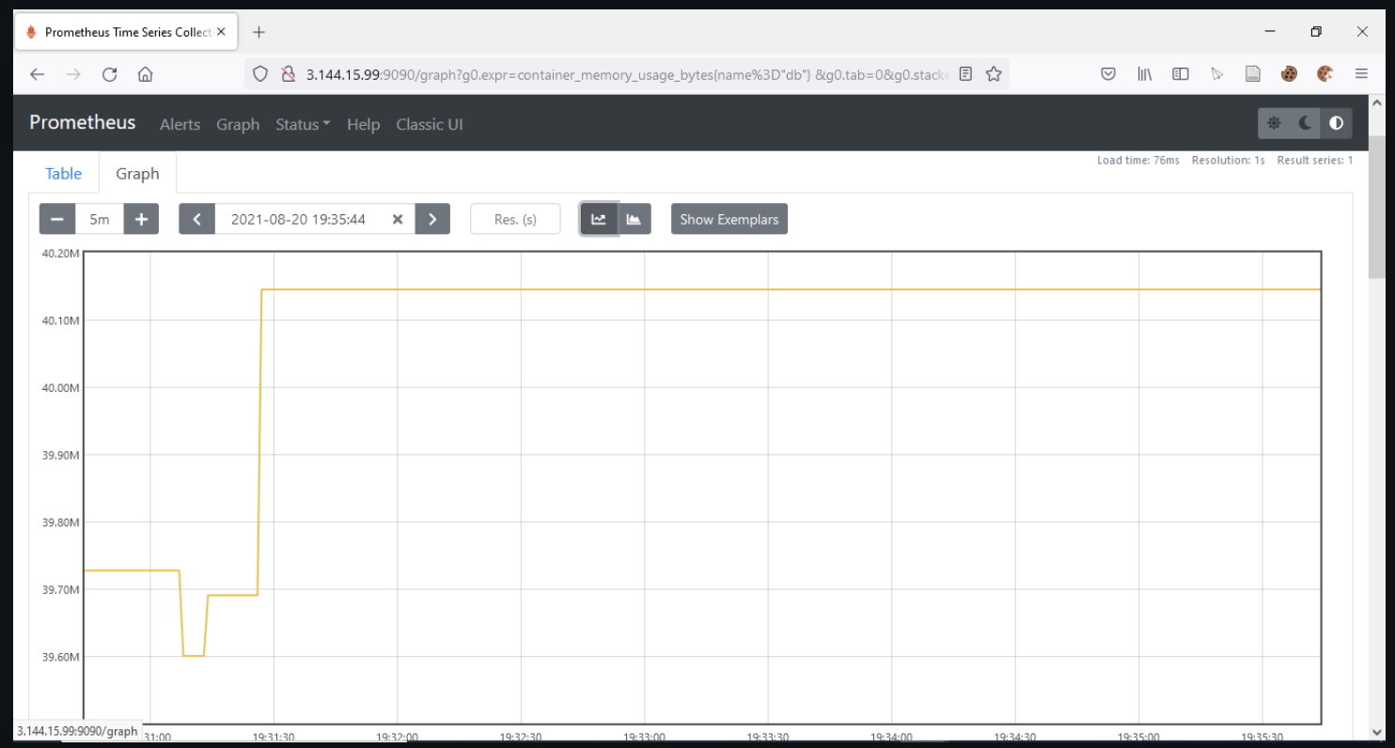Open the browser application menu
This screenshot has height=748, width=1395.
[1361, 73]
